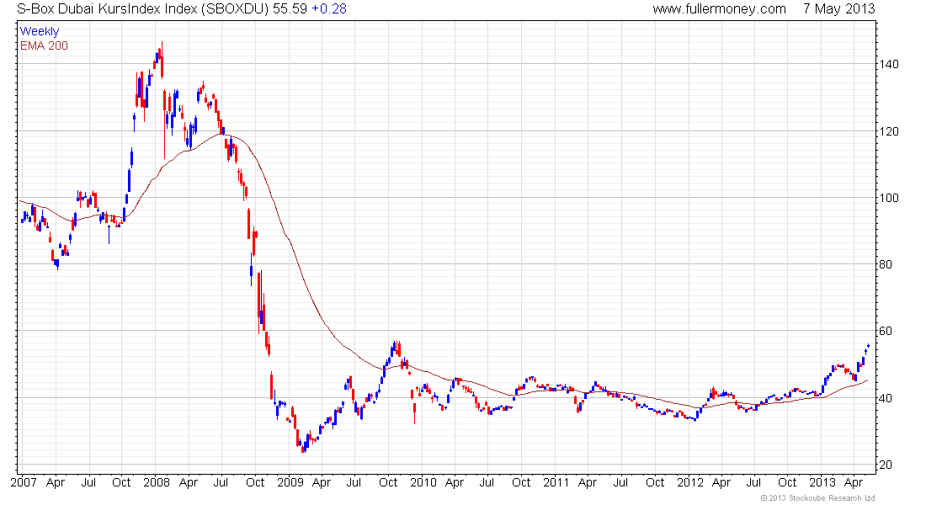Select the last price value 55.59
Image resolution: width=926 pixels, height=505 pixels.
[290, 9]
